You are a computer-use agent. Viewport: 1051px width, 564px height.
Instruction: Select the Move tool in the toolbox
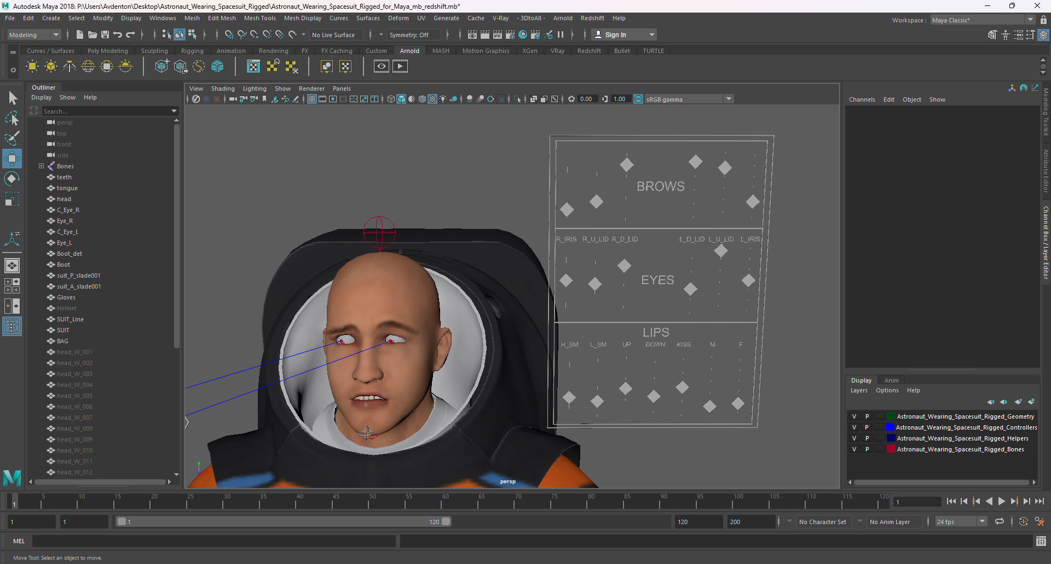pyautogui.click(x=12, y=158)
